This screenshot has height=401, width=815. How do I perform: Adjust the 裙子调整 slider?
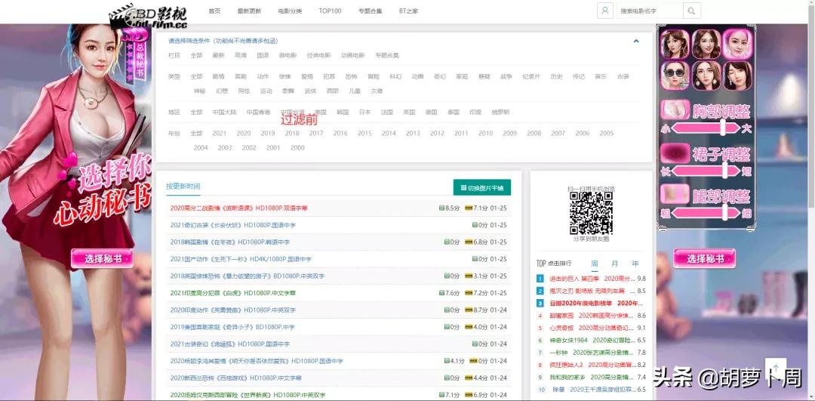pos(706,171)
